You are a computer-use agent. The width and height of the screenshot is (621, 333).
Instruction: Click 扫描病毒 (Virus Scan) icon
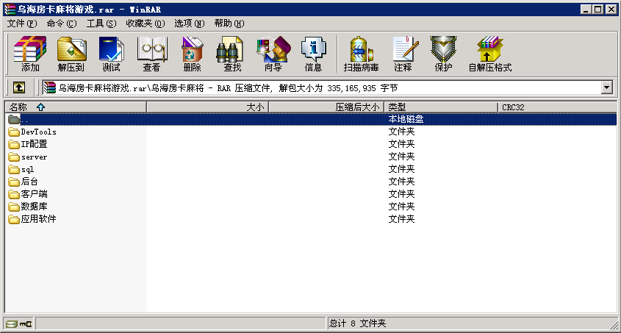(x=361, y=54)
